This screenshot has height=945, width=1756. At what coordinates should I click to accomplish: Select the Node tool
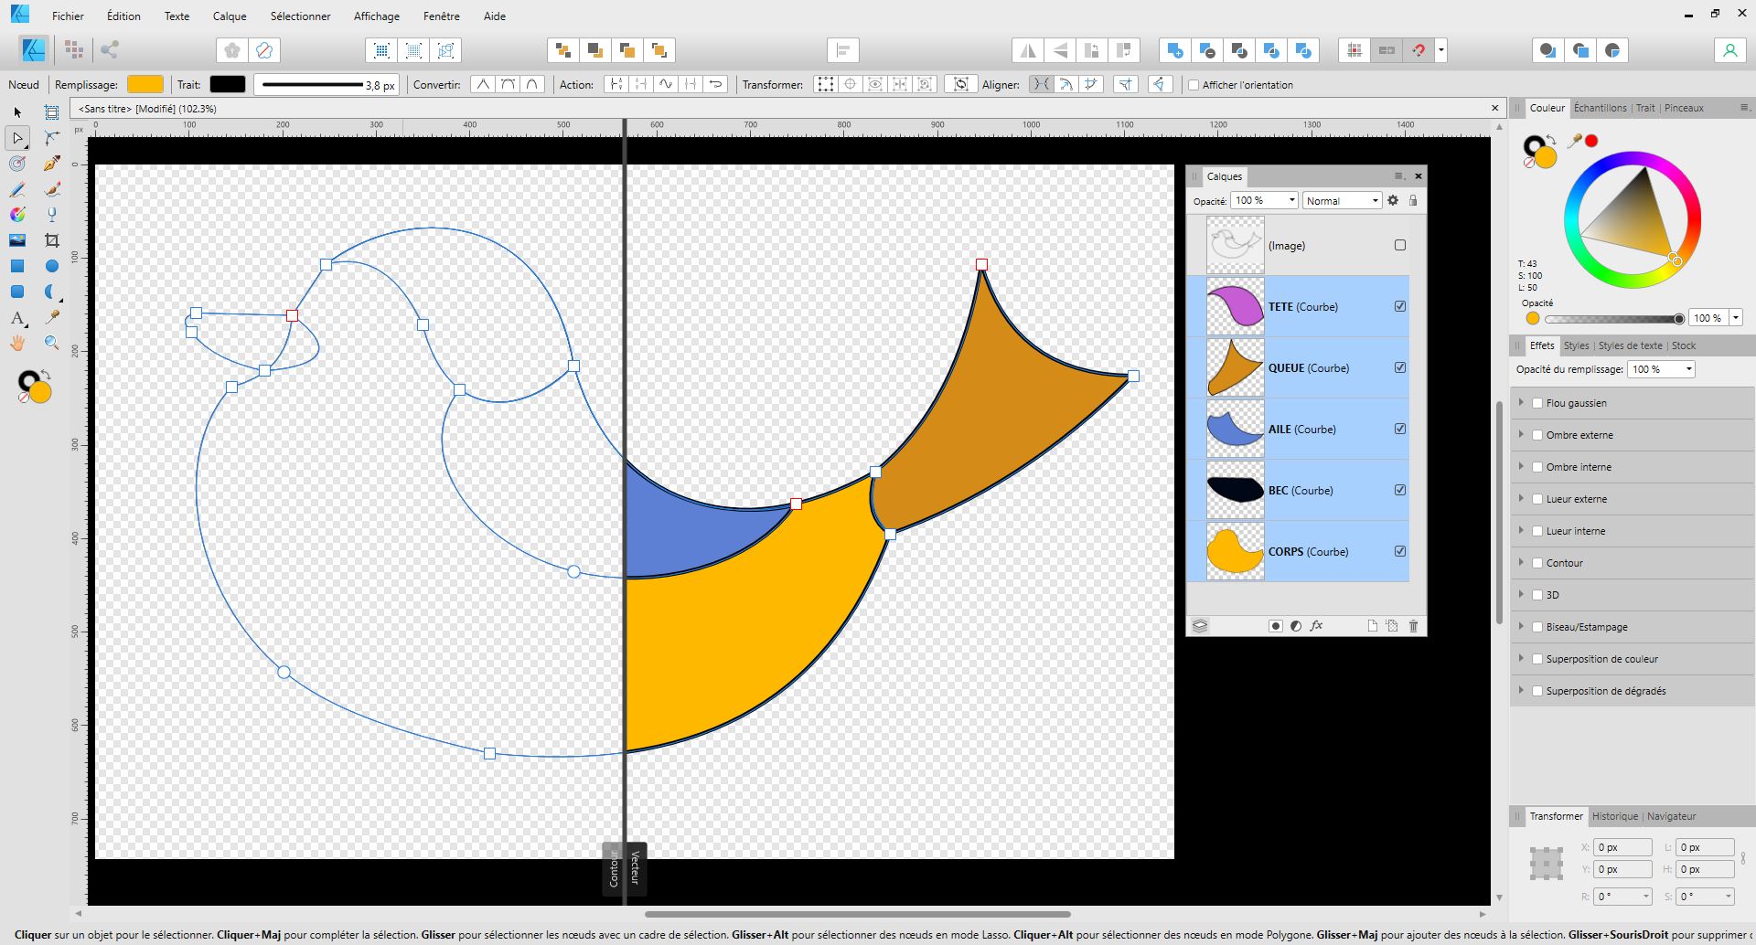click(17, 138)
